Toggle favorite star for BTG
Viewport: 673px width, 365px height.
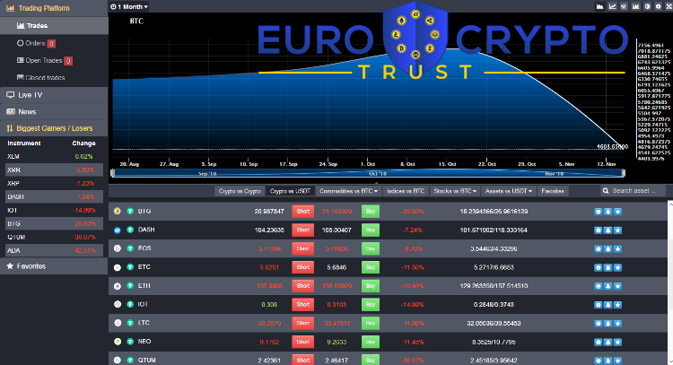click(x=617, y=212)
